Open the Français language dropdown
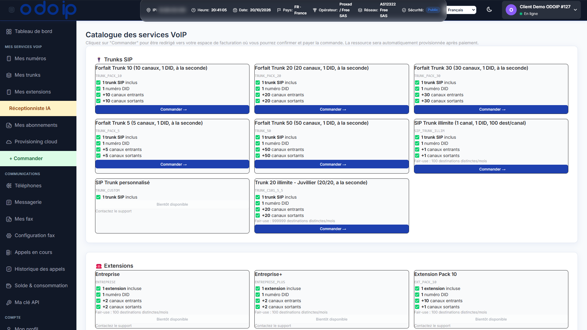Screen dimensions: 587x330 tap(461, 10)
